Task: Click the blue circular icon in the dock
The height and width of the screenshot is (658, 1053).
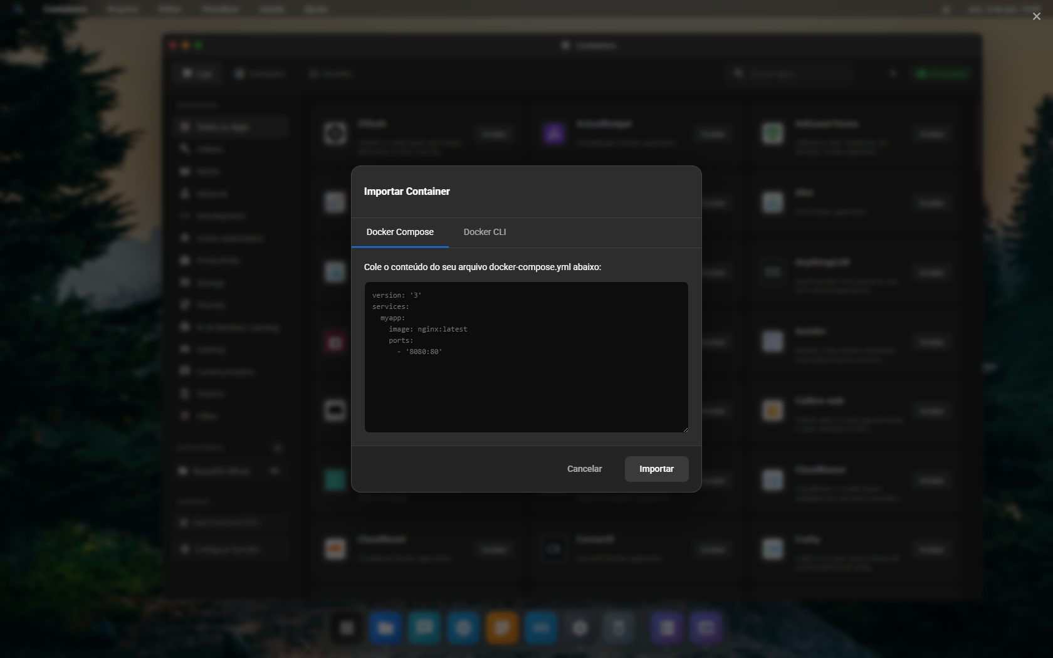Action: tap(463, 628)
